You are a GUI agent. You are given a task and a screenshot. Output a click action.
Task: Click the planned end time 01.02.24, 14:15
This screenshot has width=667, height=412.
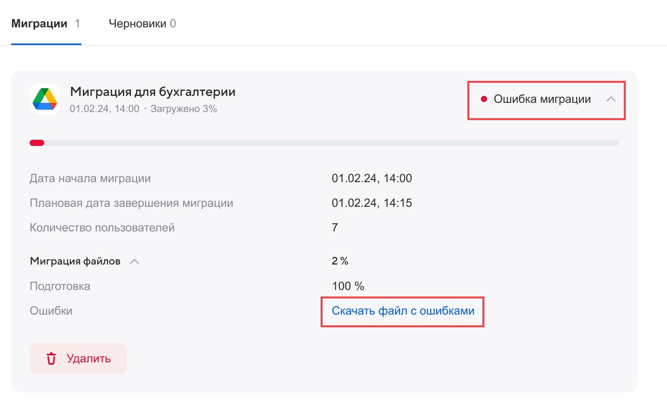click(x=371, y=203)
